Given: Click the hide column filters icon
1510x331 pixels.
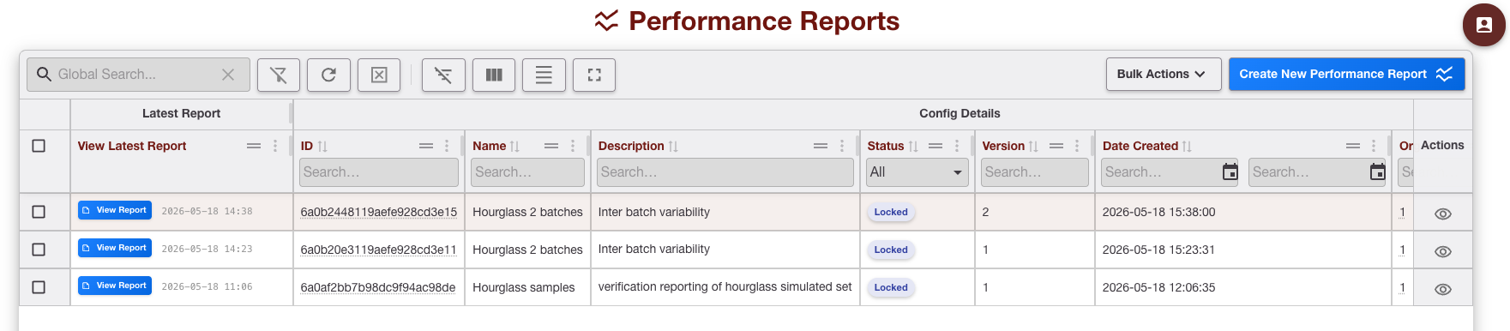Looking at the screenshot, I should pyautogui.click(x=443, y=75).
